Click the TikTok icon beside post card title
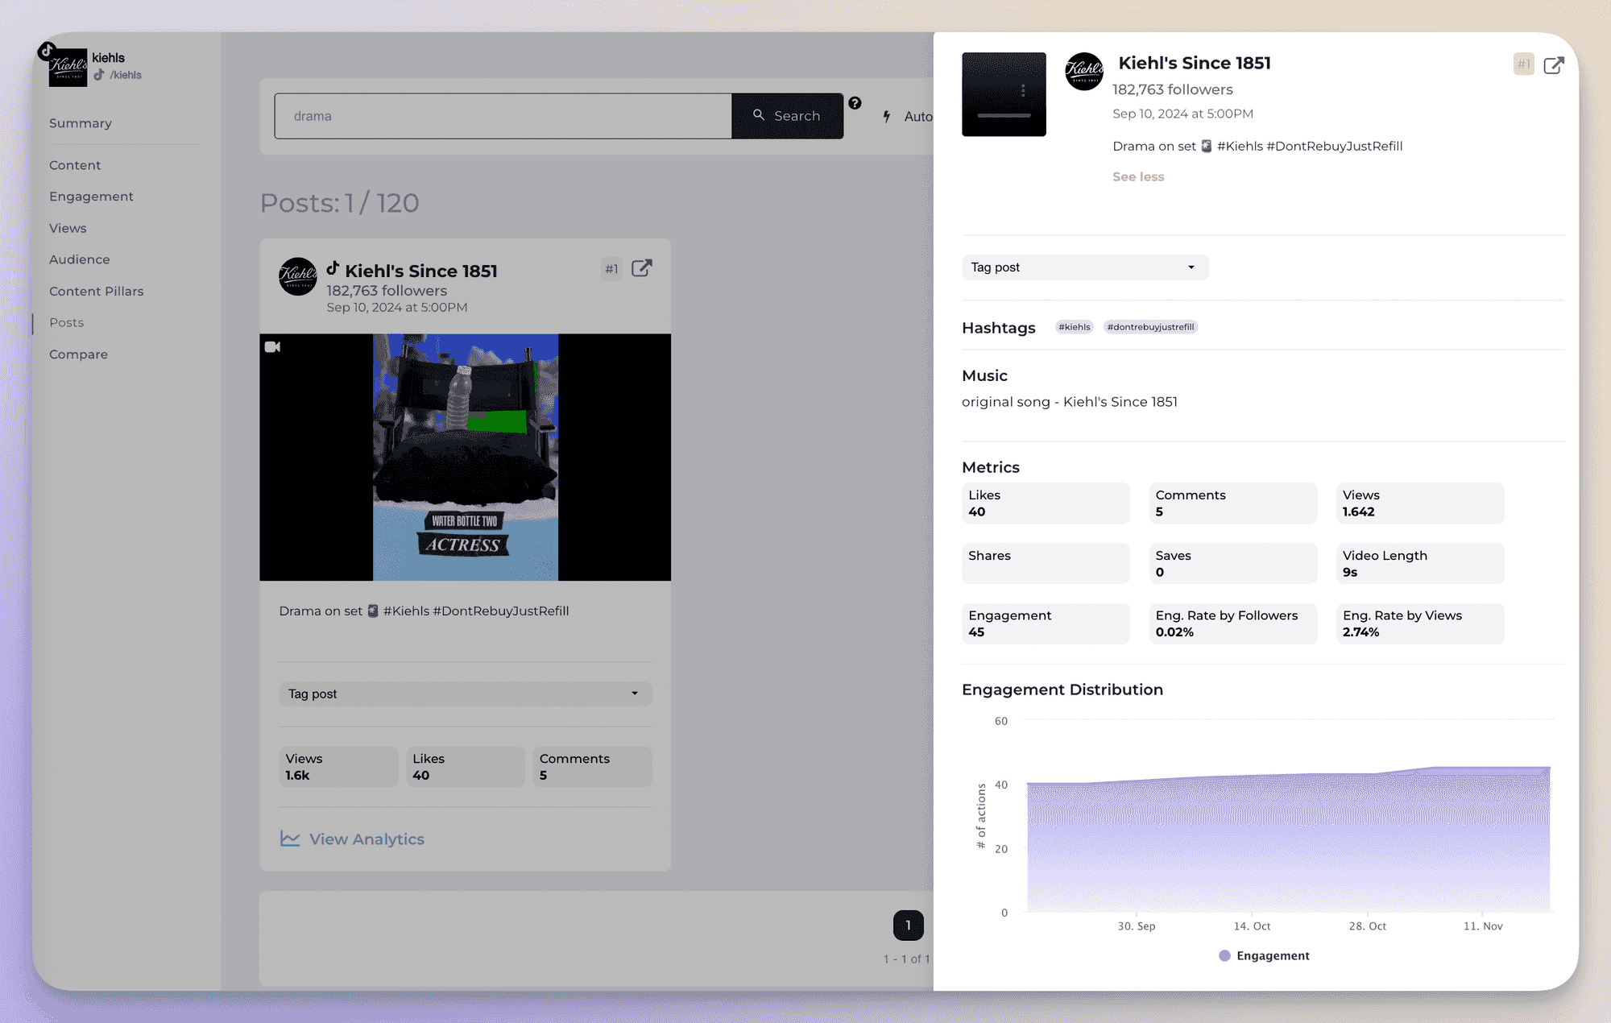The height and width of the screenshot is (1023, 1611). pyautogui.click(x=333, y=268)
